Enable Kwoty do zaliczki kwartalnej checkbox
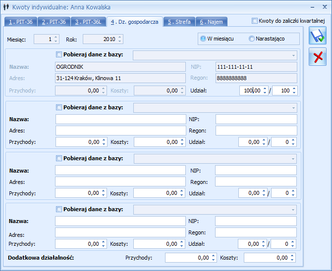The height and width of the screenshot is (271, 332). pos(254,21)
